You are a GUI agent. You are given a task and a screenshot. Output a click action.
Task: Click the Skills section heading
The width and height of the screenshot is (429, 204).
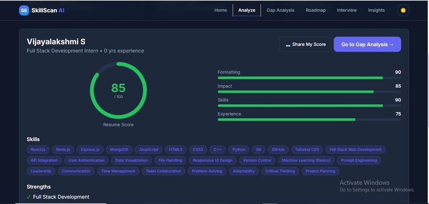point(33,139)
